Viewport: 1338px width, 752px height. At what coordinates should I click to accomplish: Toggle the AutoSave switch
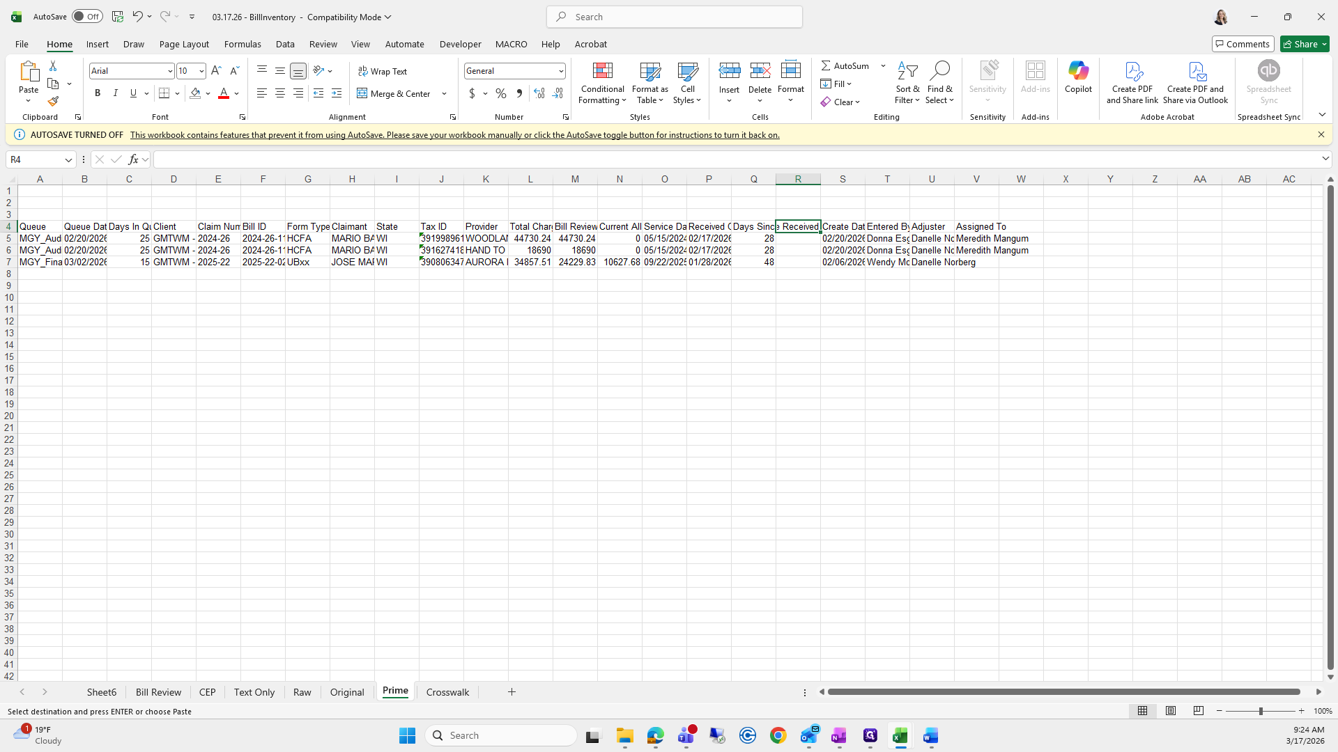pos(87,17)
